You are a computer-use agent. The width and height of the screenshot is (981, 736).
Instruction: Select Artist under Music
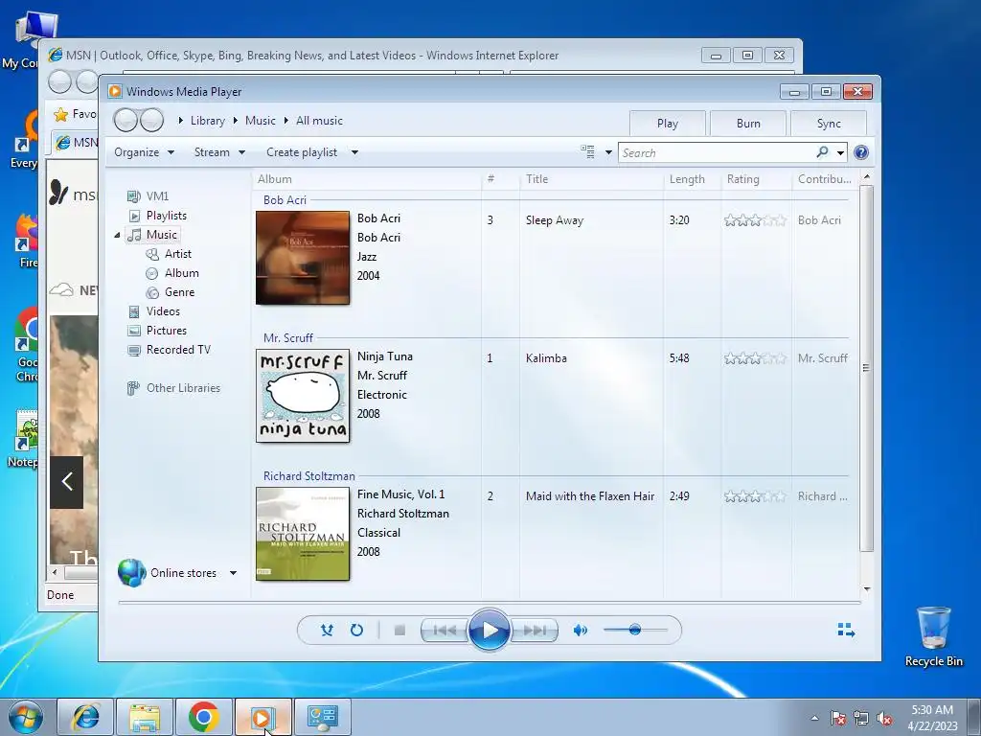169,253
